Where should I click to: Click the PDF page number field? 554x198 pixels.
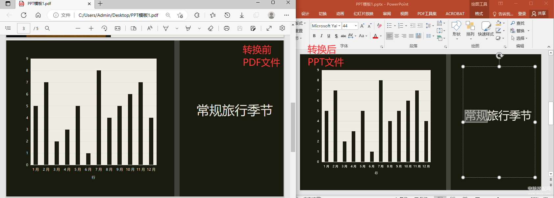tap(24, 28)
